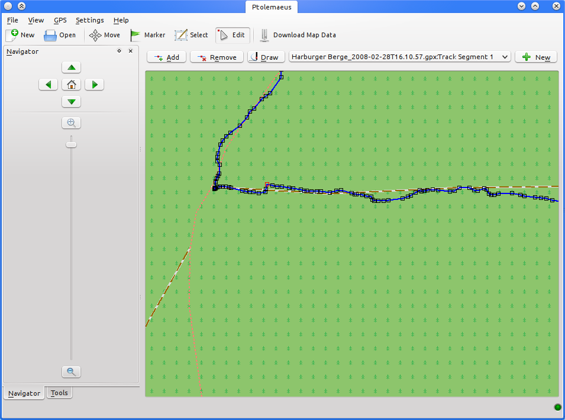Reset the view with the home button

[72, 85]
